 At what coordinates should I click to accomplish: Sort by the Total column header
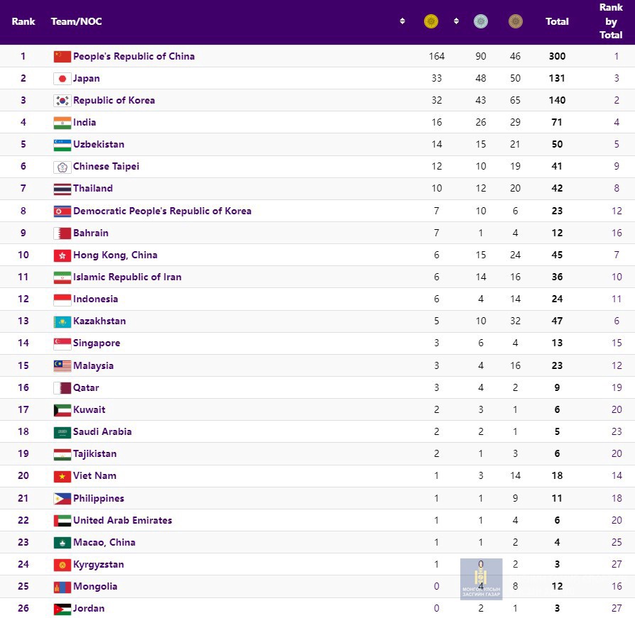(557, 21)
